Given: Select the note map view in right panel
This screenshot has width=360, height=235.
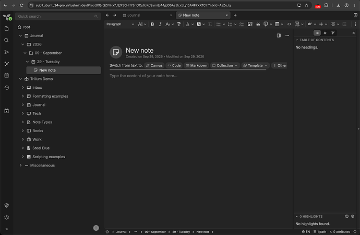Looking at the screenshot, I should pyautogui.click(x=333, y=33).
